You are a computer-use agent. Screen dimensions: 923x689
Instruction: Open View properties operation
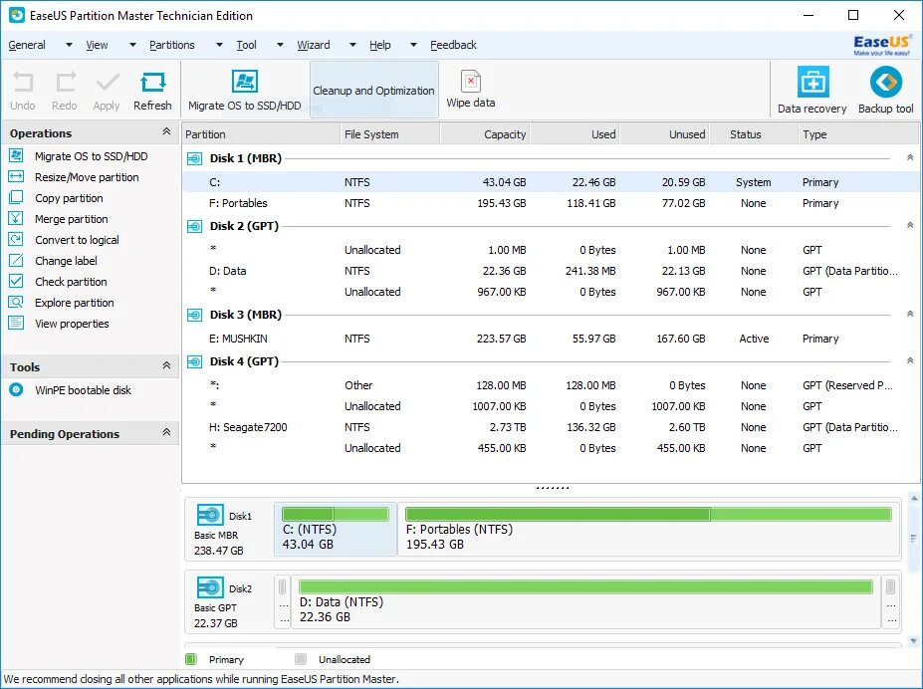click(72, 324)
